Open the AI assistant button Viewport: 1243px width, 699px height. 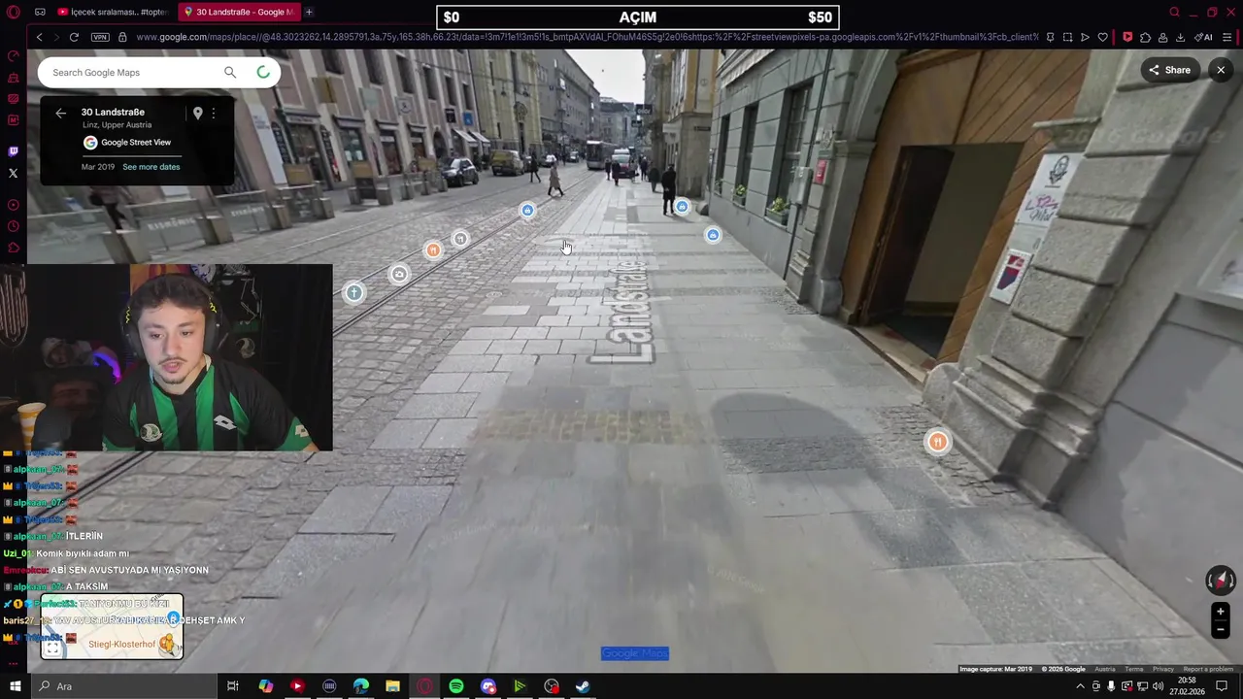coord(1203,37)
